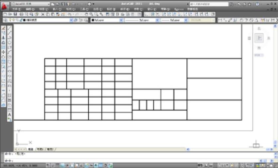Click the command line input area
Image resolution: width=278 pixels, height=168 pixels.
[132, 161]
